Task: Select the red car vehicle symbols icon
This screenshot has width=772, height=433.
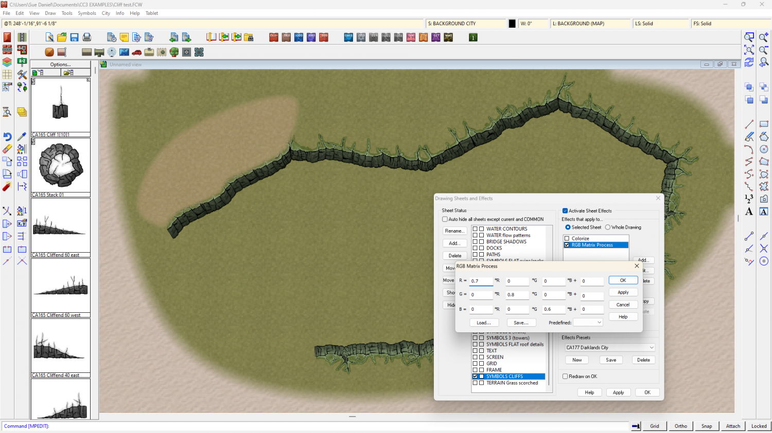Action: click(136, 52)
